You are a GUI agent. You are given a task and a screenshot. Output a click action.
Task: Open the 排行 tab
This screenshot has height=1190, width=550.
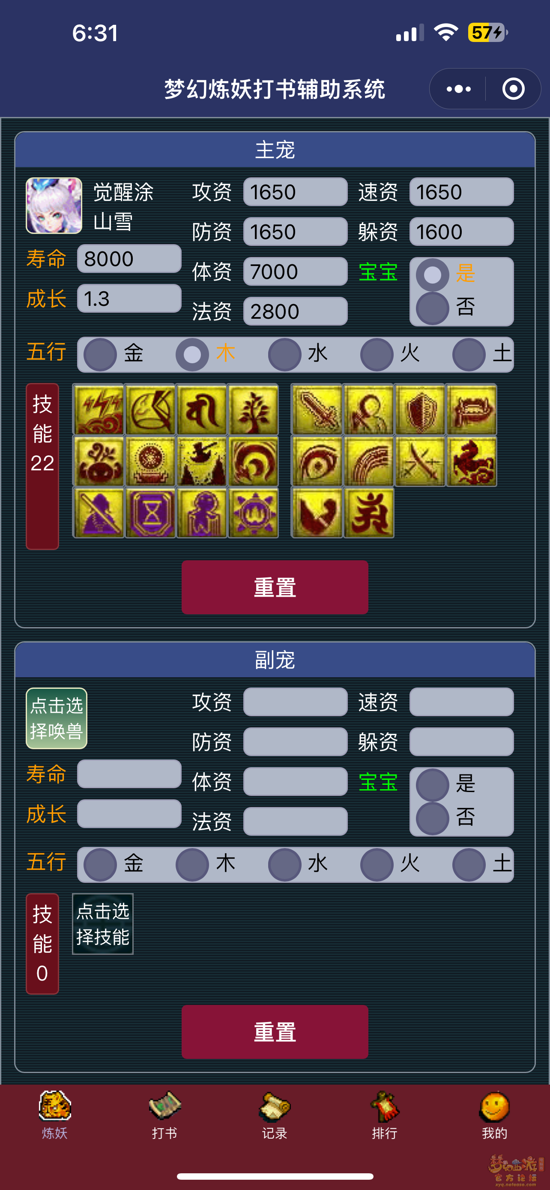[385, 1114]
